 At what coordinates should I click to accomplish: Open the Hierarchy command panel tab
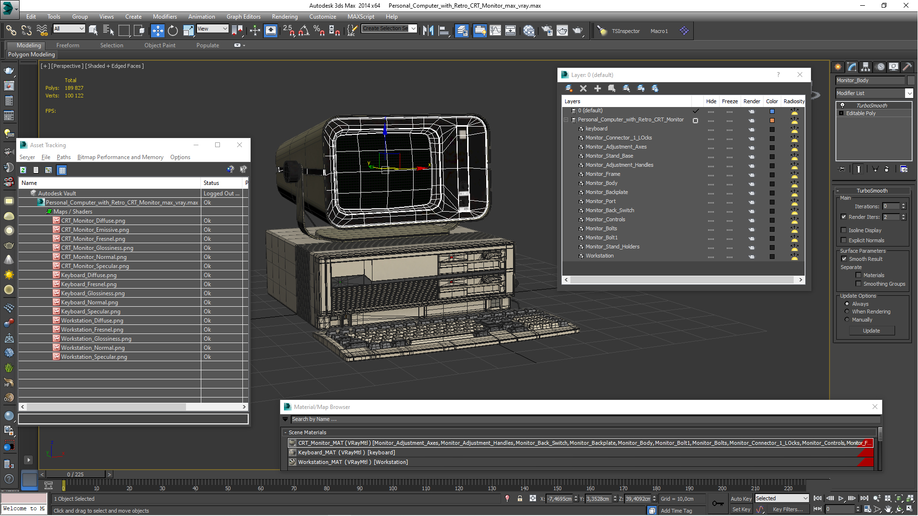click(x=865, y=67)
